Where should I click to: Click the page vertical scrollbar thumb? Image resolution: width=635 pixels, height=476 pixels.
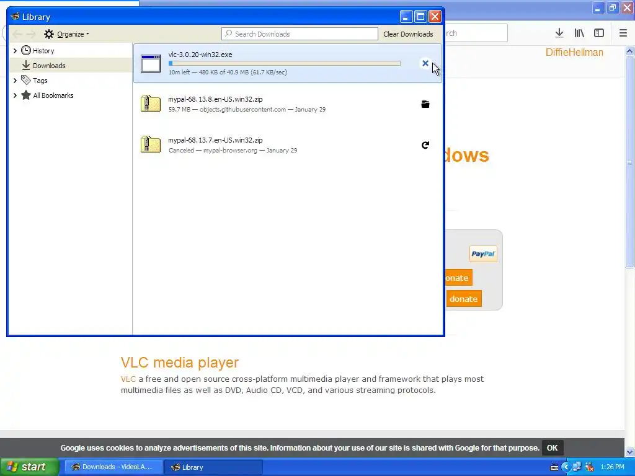[x=629, y=162]
